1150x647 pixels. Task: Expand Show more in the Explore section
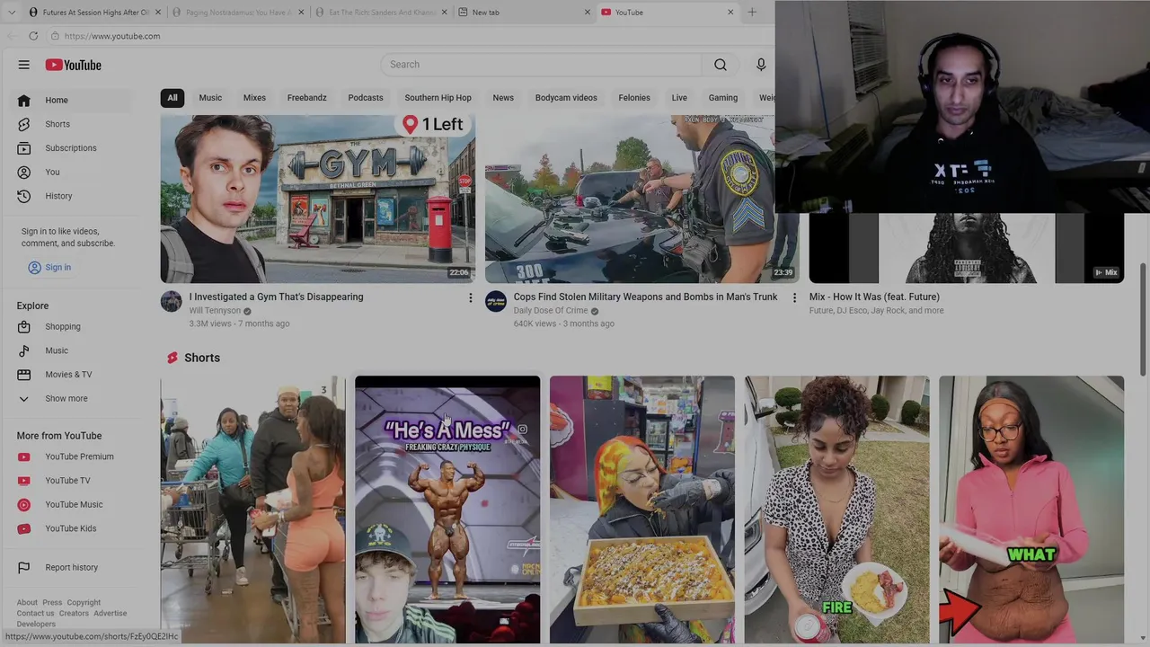pyautogui.click(x=72, y=398)
